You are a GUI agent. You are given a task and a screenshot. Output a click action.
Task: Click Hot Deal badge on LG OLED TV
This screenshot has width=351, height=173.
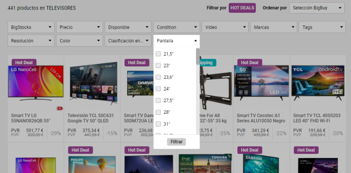tap(306, 150)
